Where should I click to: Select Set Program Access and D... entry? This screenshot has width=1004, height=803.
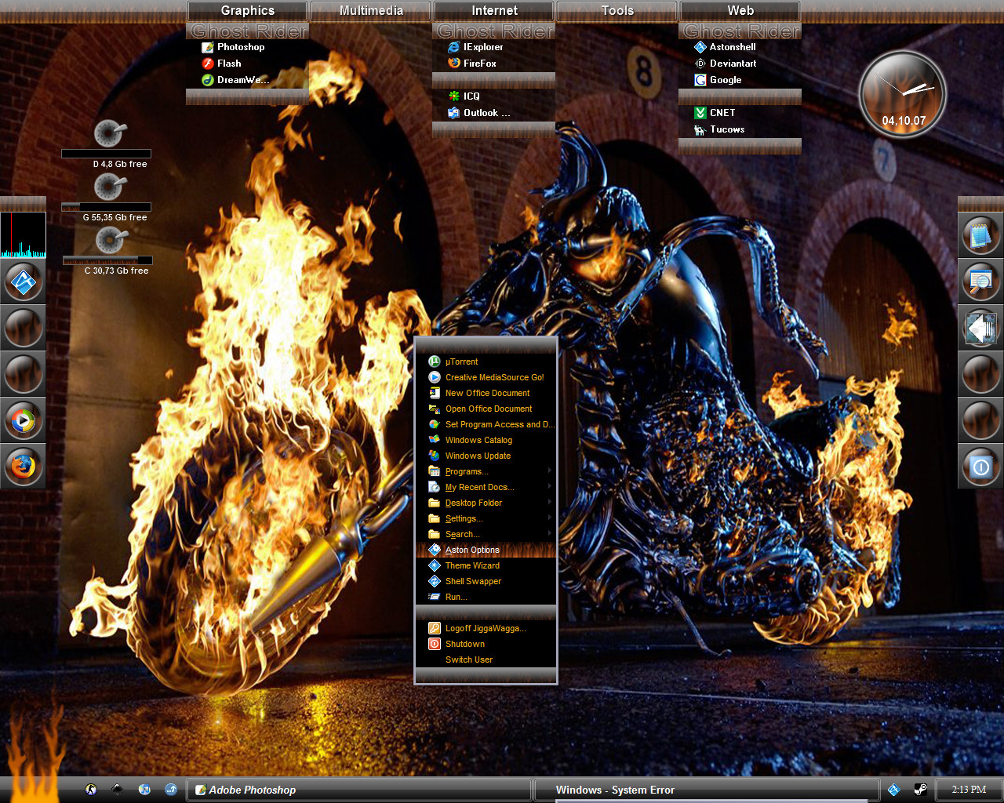click(486, 424)
